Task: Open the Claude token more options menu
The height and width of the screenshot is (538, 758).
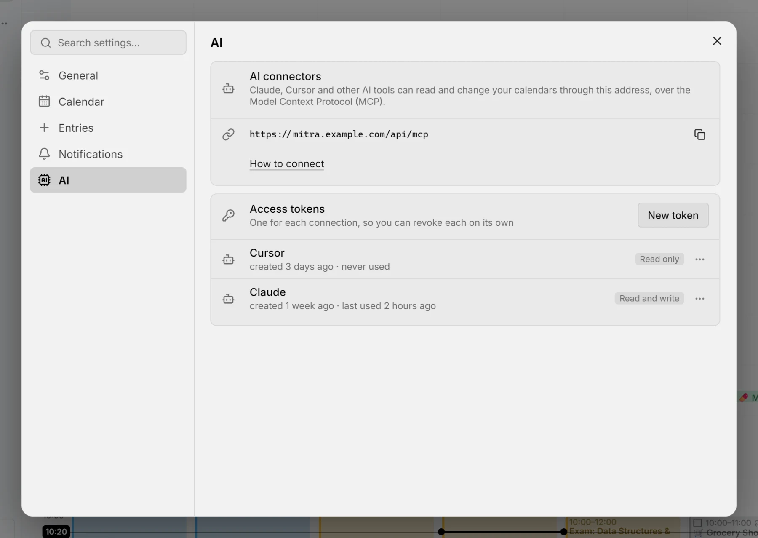Action: [699, 298]
